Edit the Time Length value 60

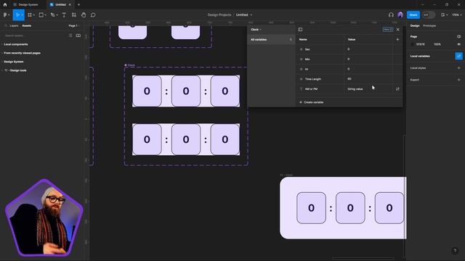pyautogui.click(x=368, y=79)
